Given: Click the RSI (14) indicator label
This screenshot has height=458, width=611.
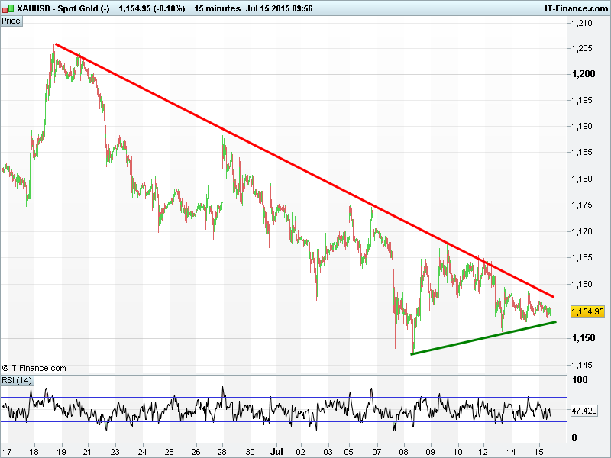Looking at the screenshot, I should pos(17,380).
